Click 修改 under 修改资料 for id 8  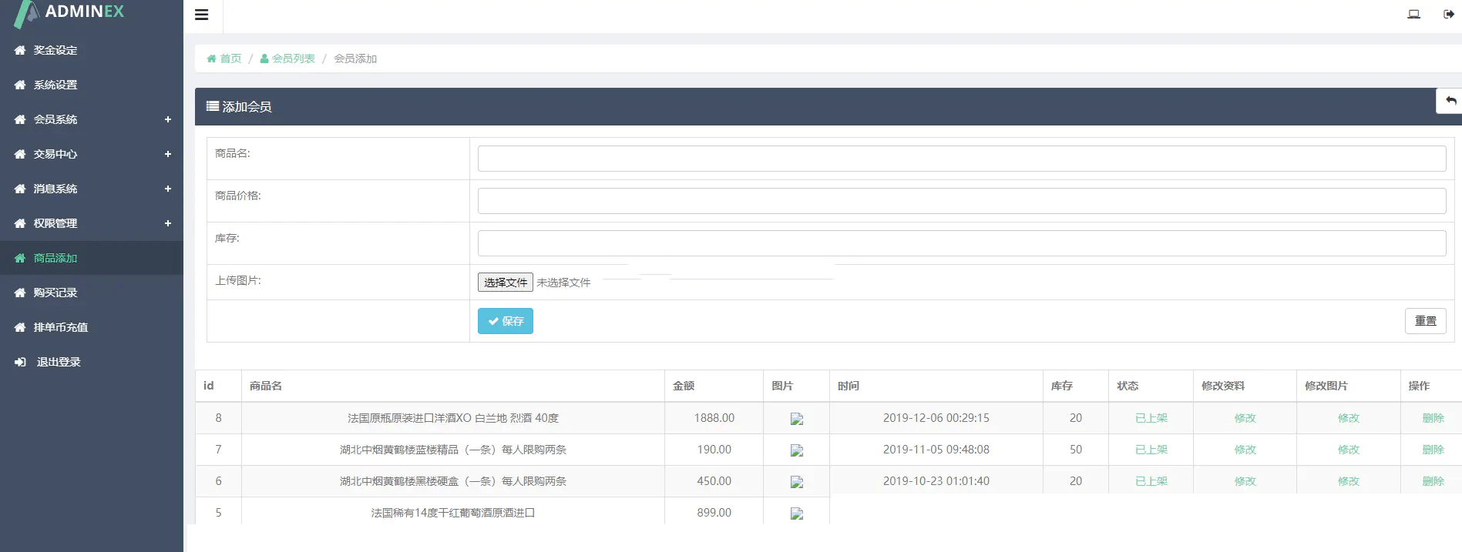[1245, 418]
